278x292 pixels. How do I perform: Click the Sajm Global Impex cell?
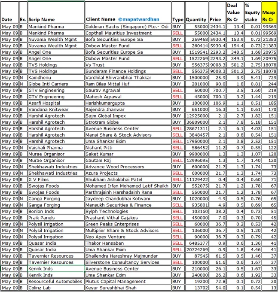tap(128, 116)
